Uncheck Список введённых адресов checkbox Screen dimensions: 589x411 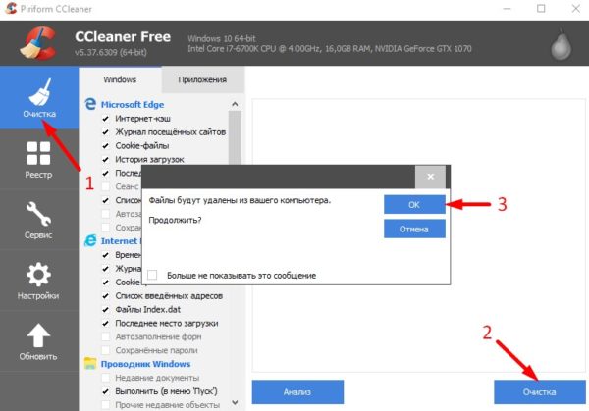(x=106, y=296)
